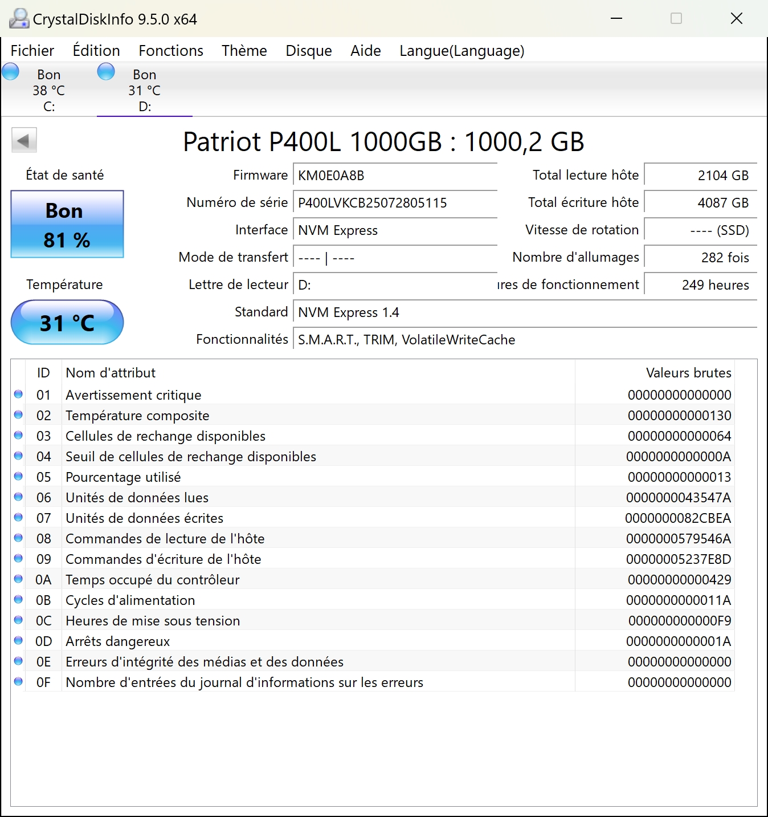Click the Nom d'attribut column header

coord(111,373)
